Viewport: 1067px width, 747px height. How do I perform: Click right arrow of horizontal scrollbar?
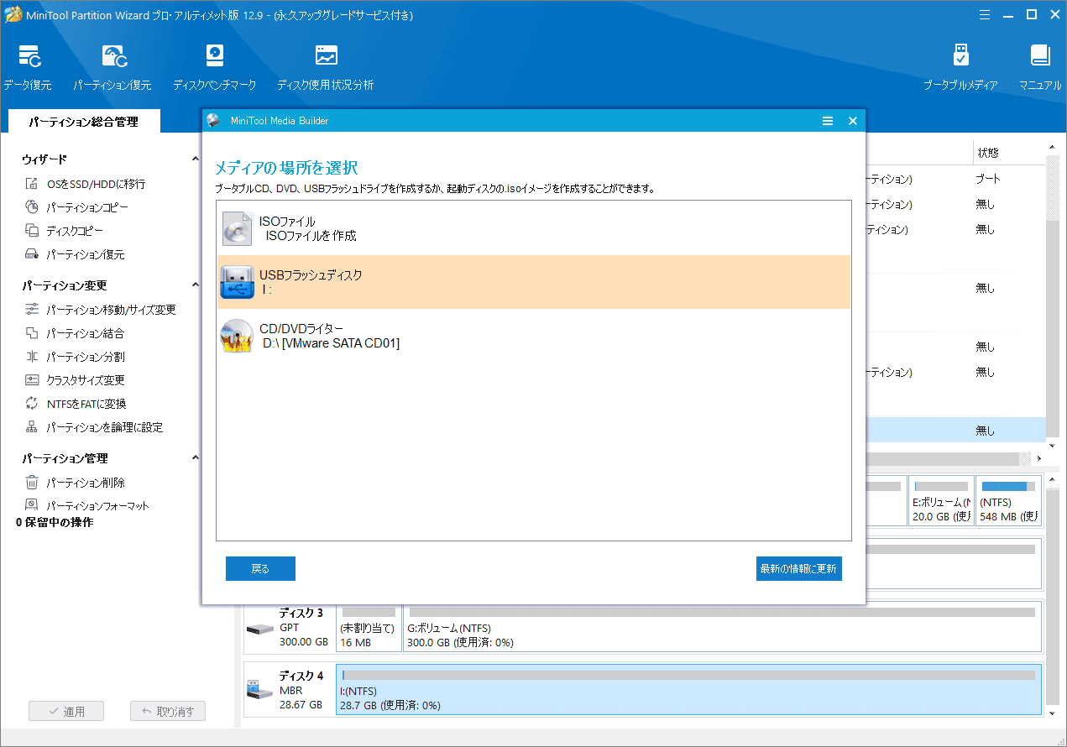1039,459
